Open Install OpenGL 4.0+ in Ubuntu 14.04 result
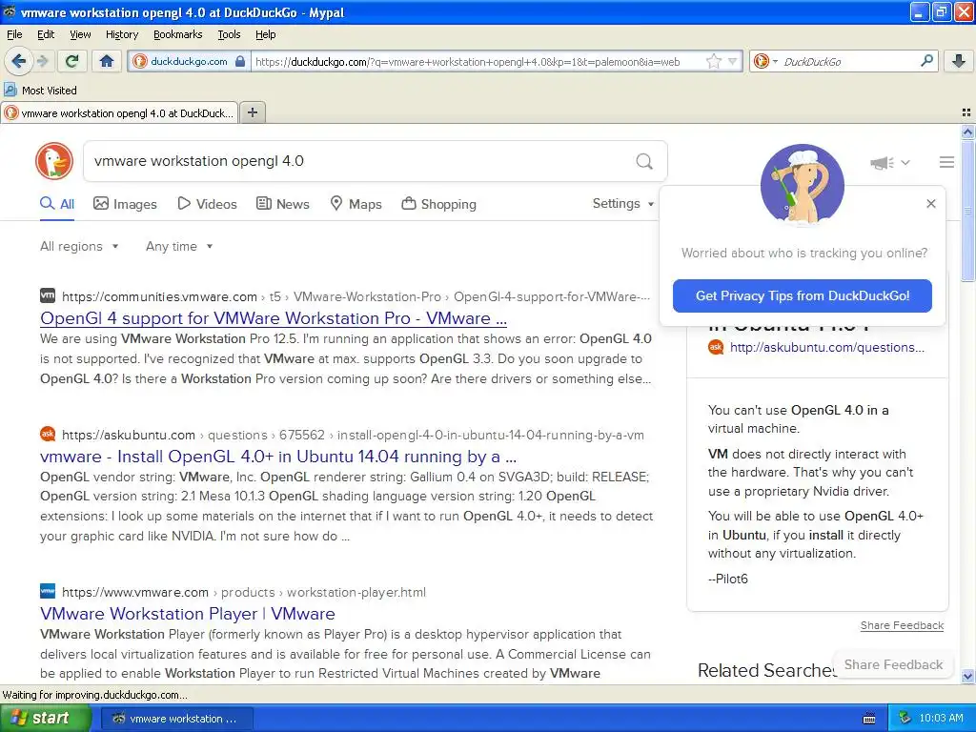The width and height of the screenshot is (976, 732). pos(278,457)
